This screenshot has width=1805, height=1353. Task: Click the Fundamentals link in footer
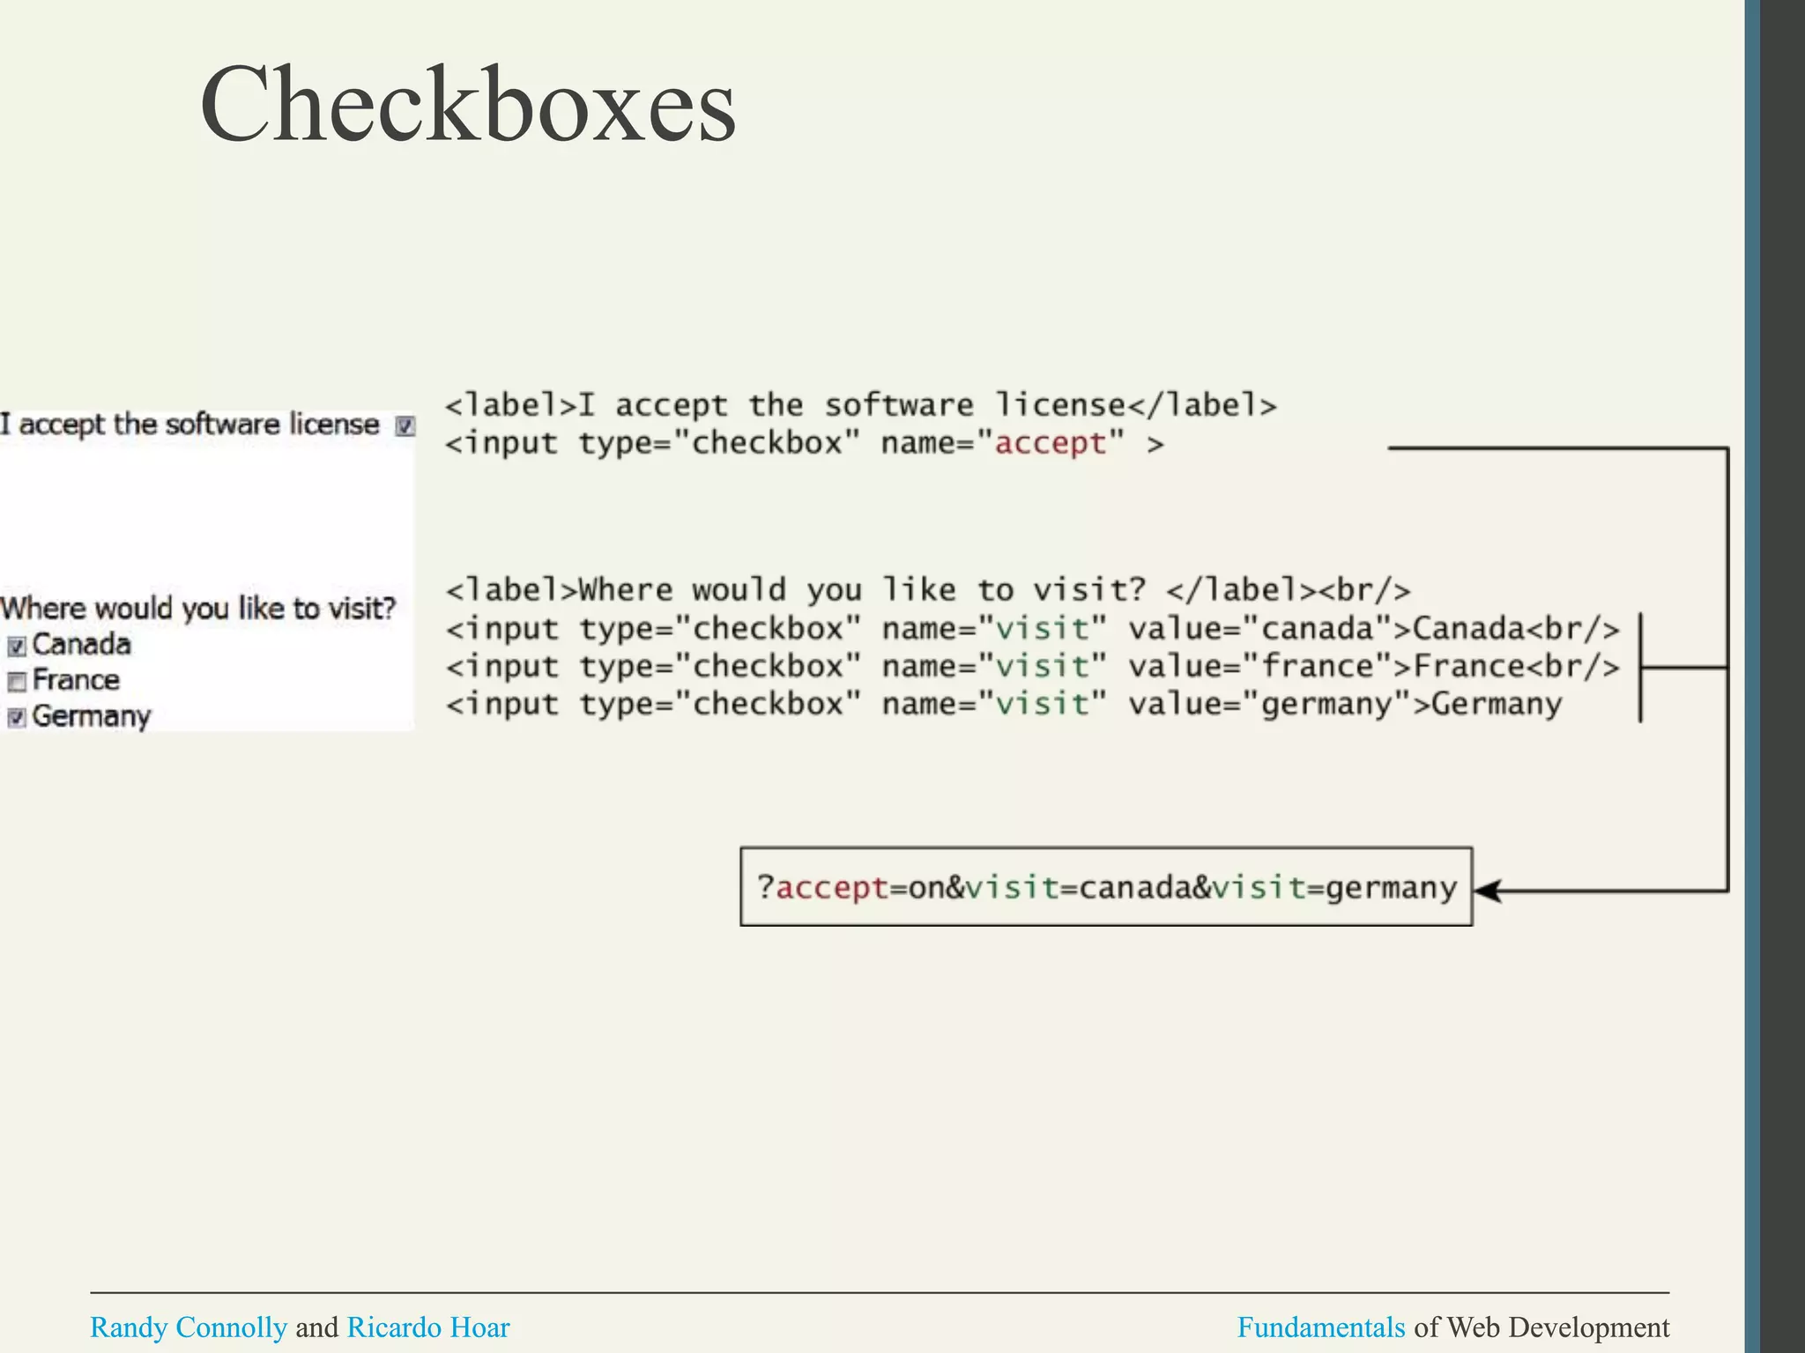pyautogui.click(x=1320, y=1327)
